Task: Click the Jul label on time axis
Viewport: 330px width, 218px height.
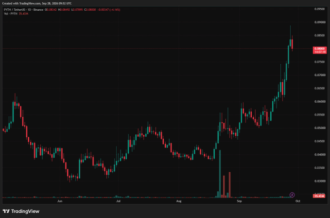Action: [x=119, y=201]
